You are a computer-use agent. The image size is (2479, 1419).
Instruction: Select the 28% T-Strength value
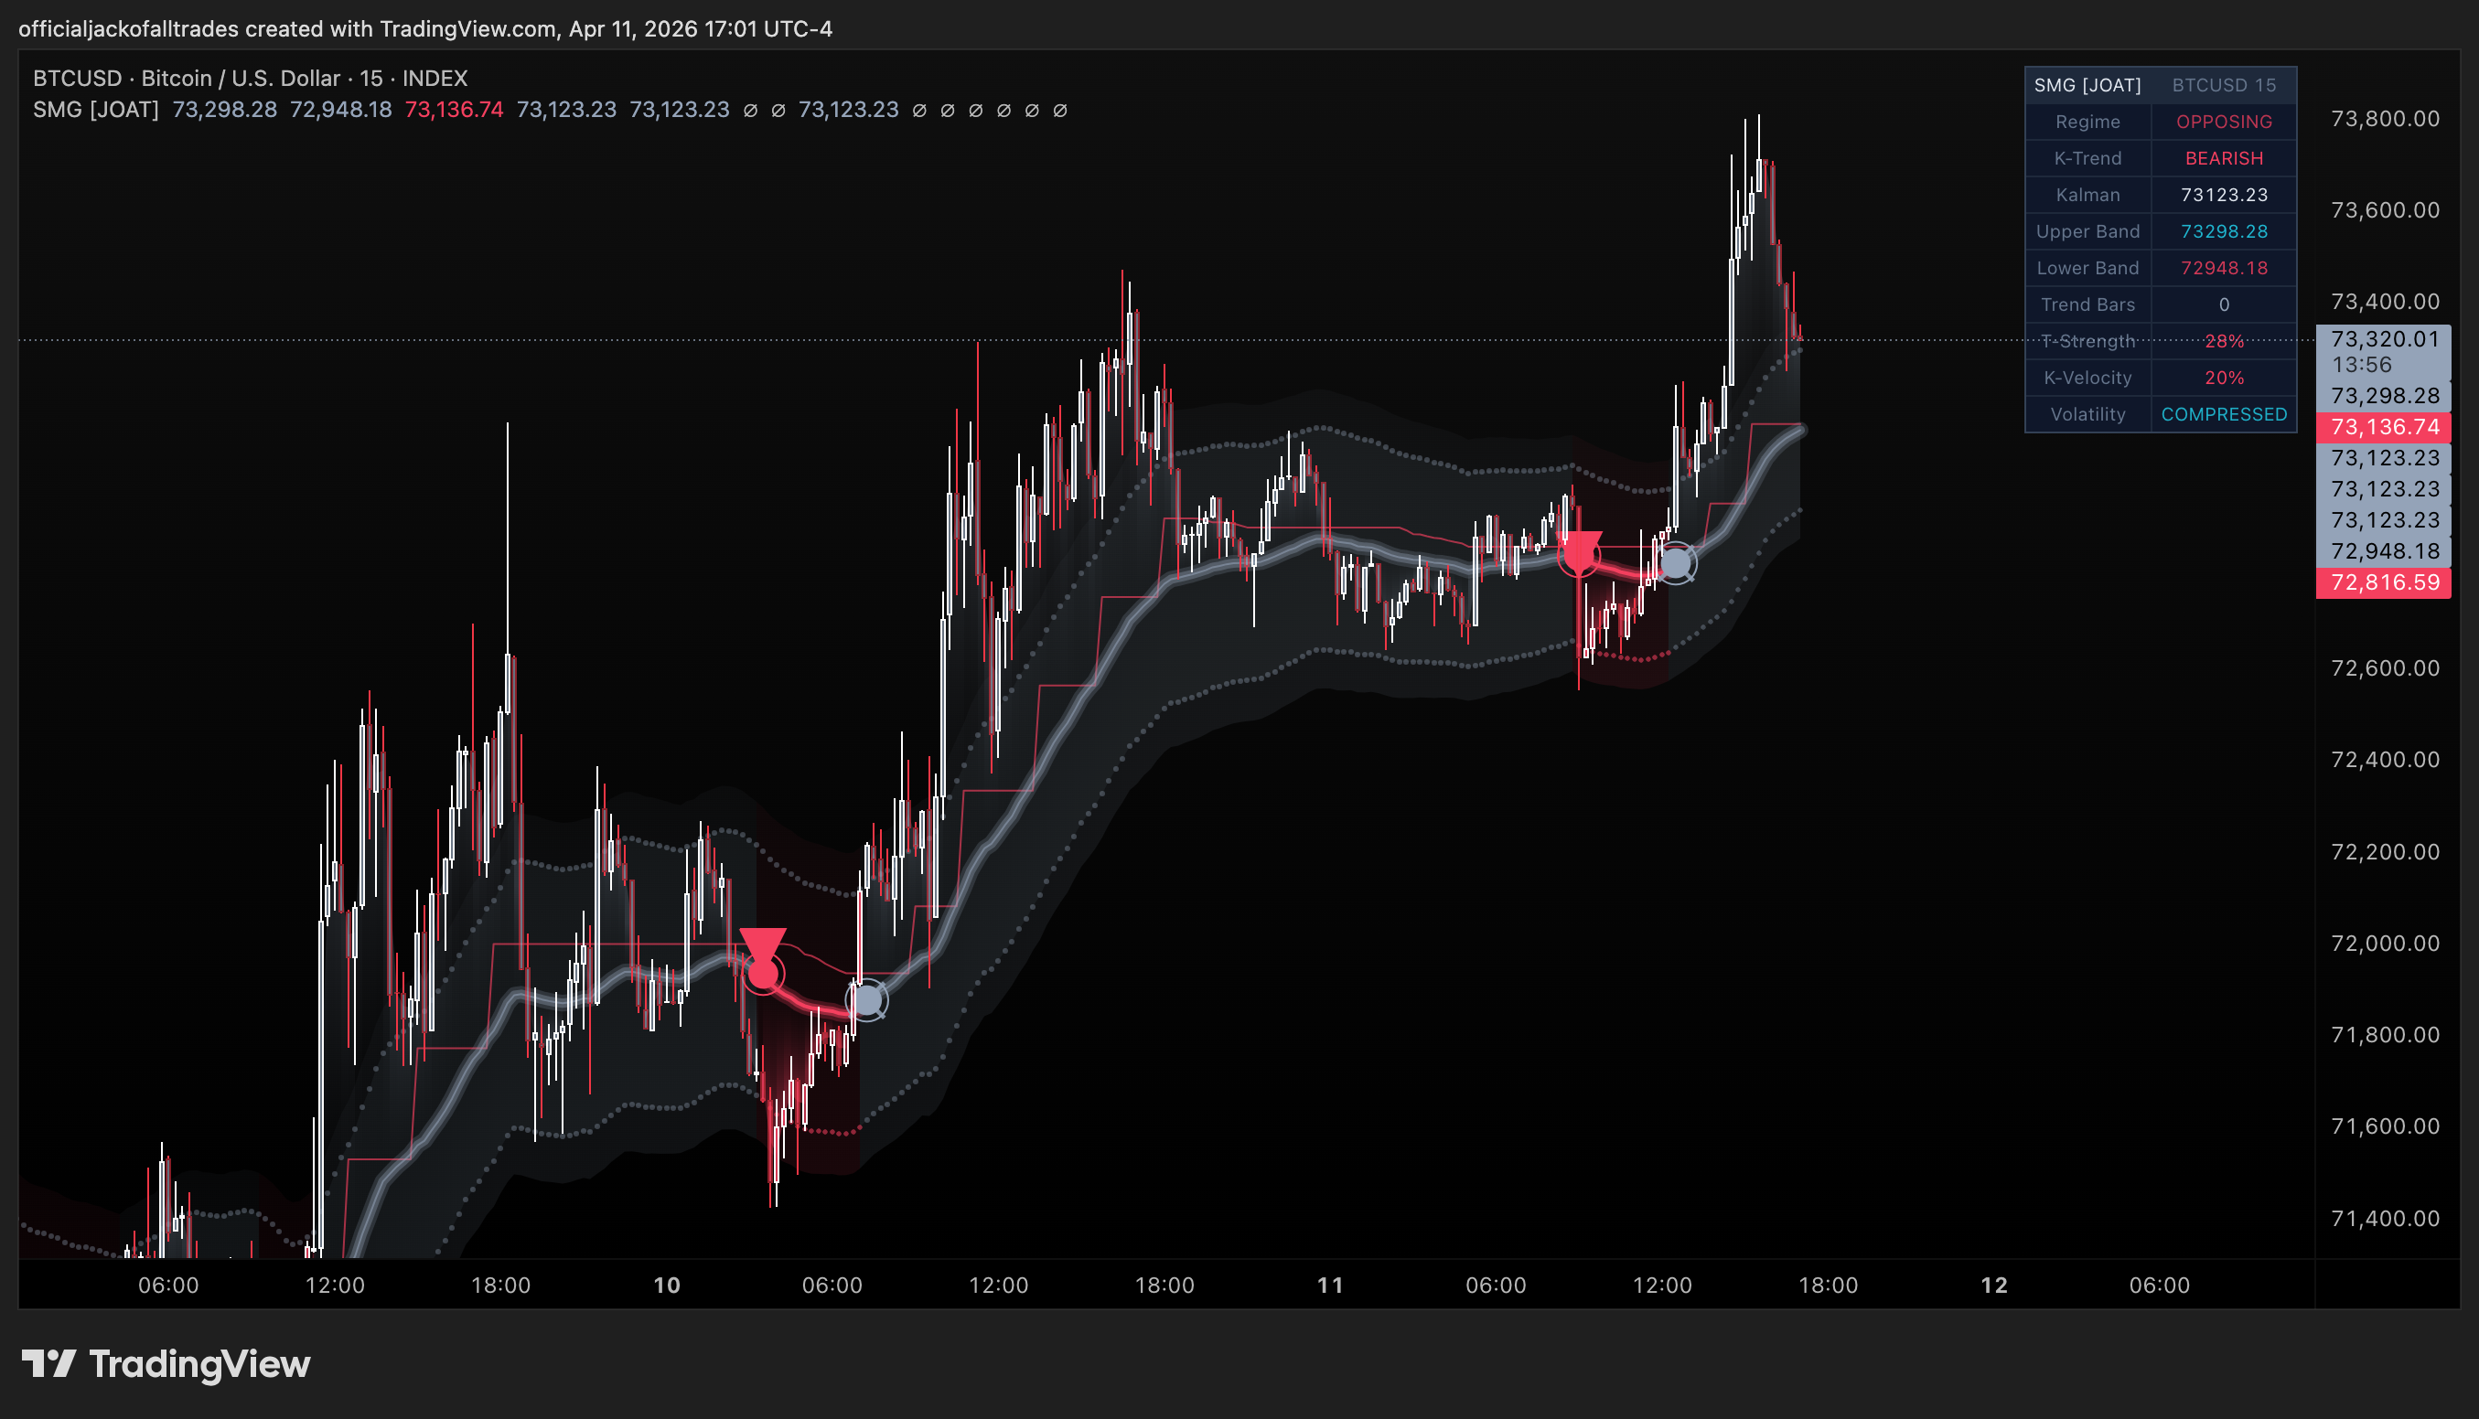[x=2224, y=341]
